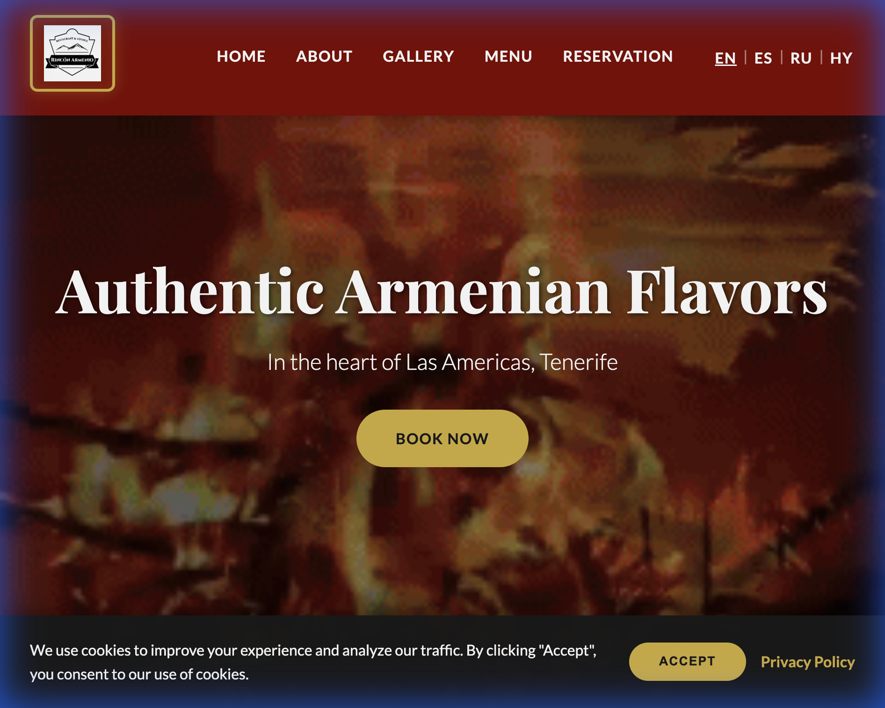Go to the About section
Image resolution: width=885 pixels, height=708 pixels.
tap(324, 57)
